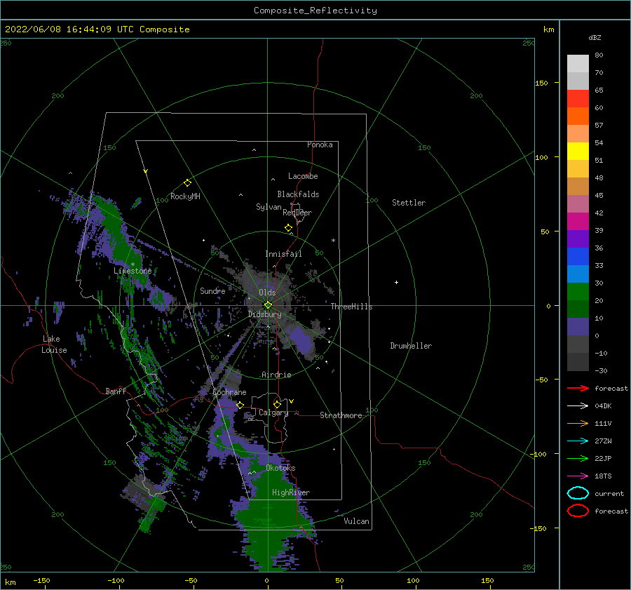Click the asterisk marker east of Innisfail
The height and width of the screenshot is (590, 631).
[x=333, y=241]
